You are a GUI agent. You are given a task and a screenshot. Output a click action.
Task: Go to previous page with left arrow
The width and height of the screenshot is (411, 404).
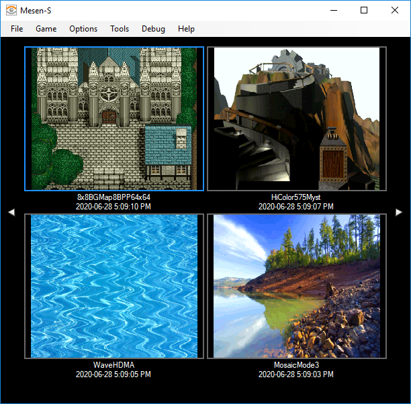point(11,212)
